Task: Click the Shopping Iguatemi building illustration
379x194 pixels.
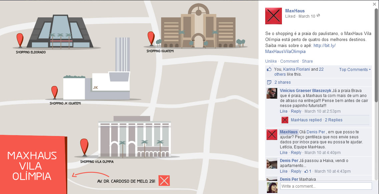Action: click(x=198, y=26)
